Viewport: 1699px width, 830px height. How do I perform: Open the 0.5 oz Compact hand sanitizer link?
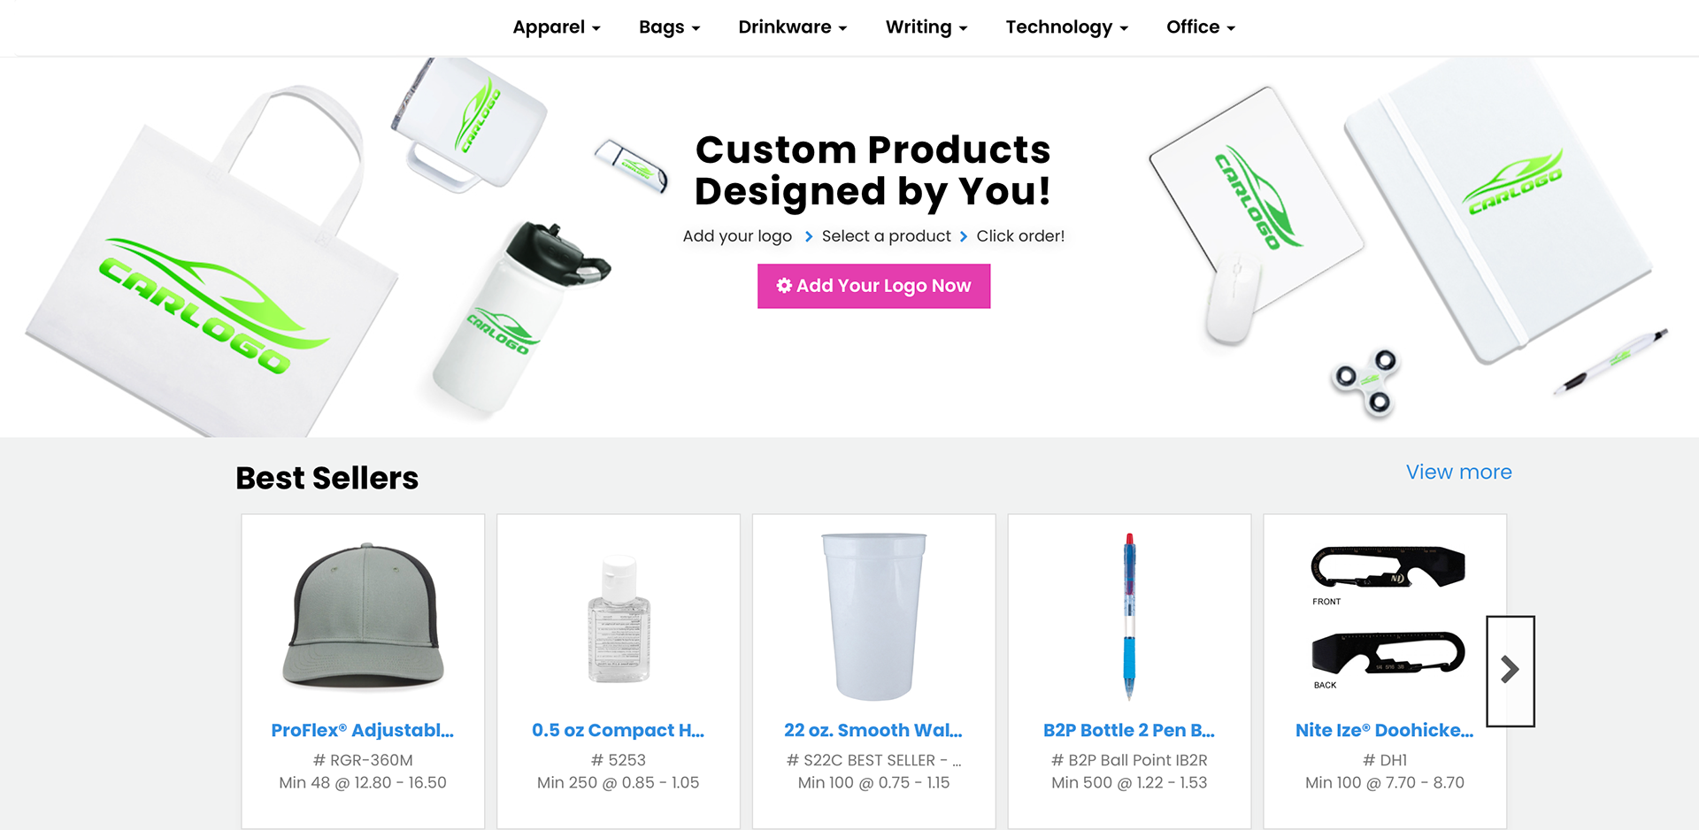tap(618, 730)
